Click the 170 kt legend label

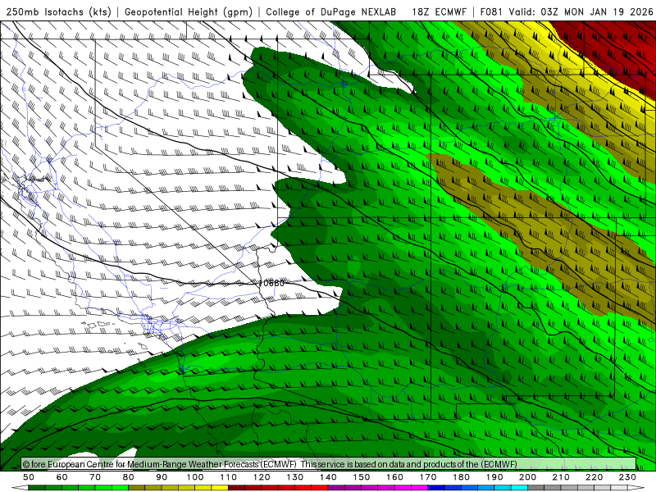[x=428, y=477]
